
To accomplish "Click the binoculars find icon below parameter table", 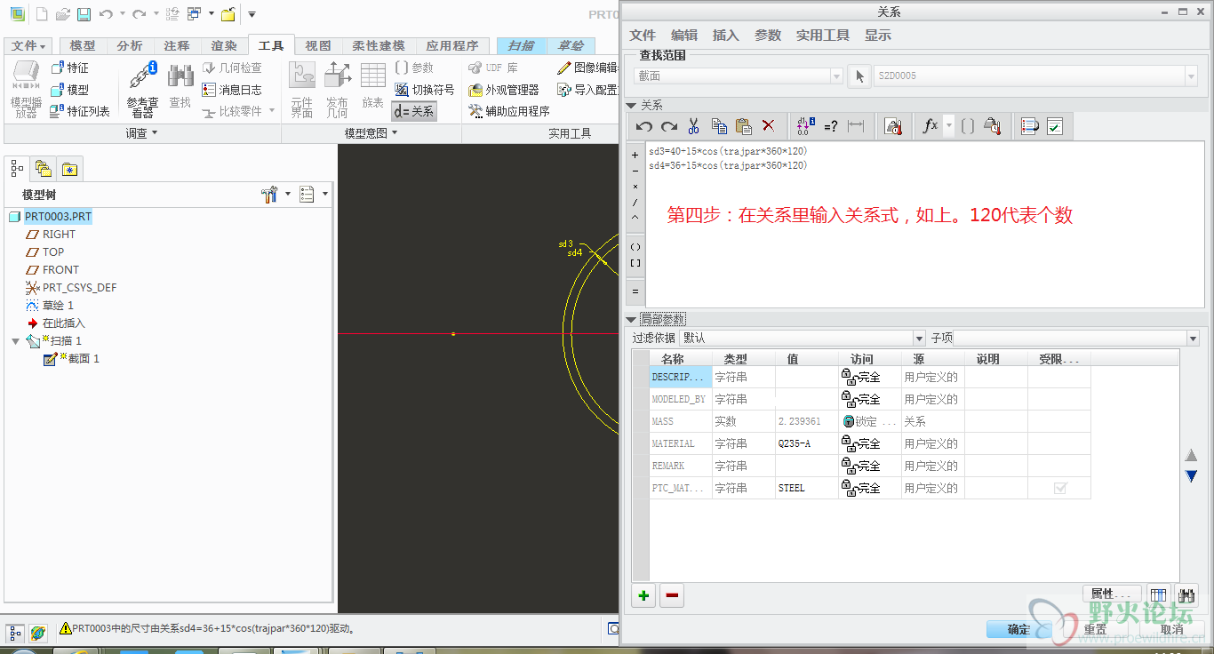I will point(1186,595).
